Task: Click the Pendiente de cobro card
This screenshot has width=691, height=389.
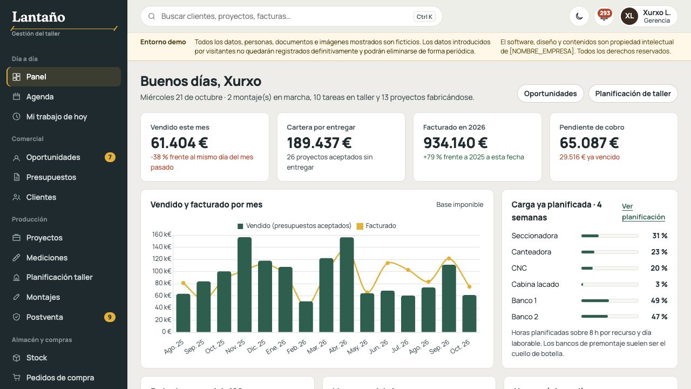Action: click(x=613, y=147)
